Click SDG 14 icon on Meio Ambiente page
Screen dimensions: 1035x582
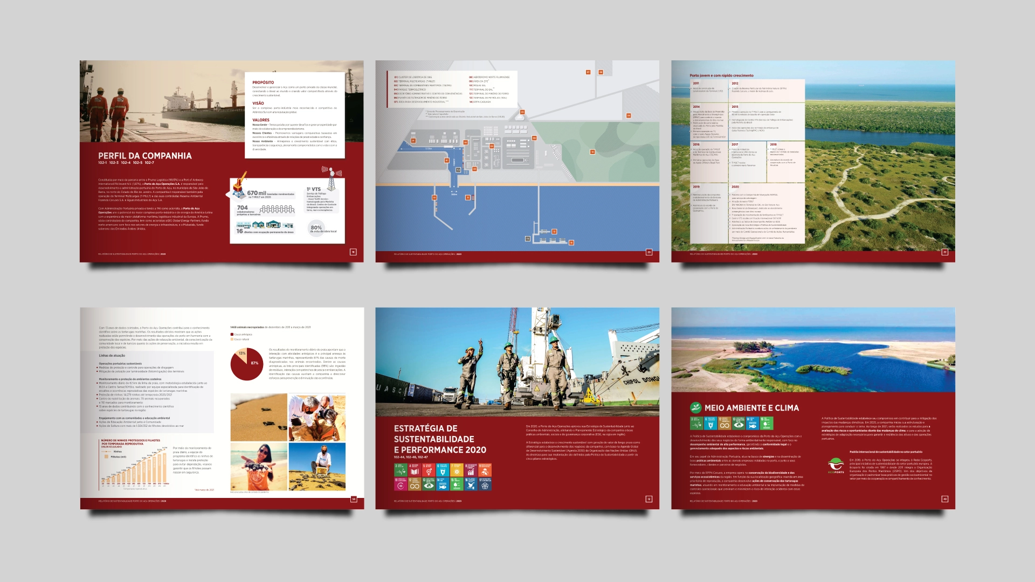click(753, 423)
